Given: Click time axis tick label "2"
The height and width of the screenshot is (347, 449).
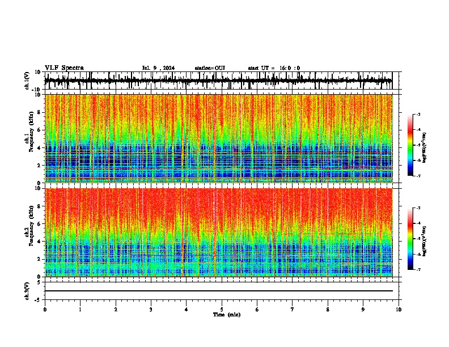Looking at the screenshot, I should 116,310.
